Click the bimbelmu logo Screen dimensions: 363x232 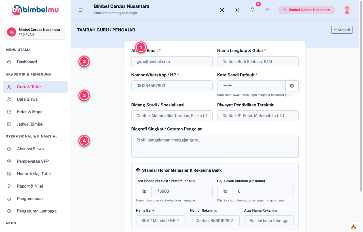[x=35, y=10]
